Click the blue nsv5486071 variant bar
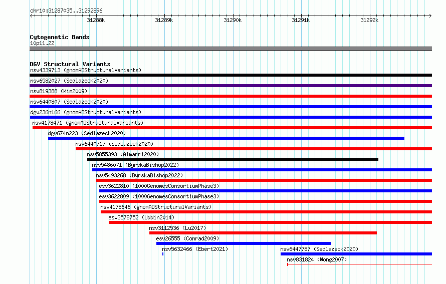This screenshot has height=284, width=446. (262, 170)
